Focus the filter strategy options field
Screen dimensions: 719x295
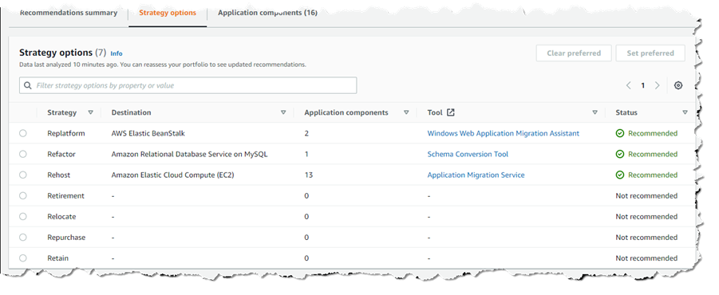pos(188,85)
